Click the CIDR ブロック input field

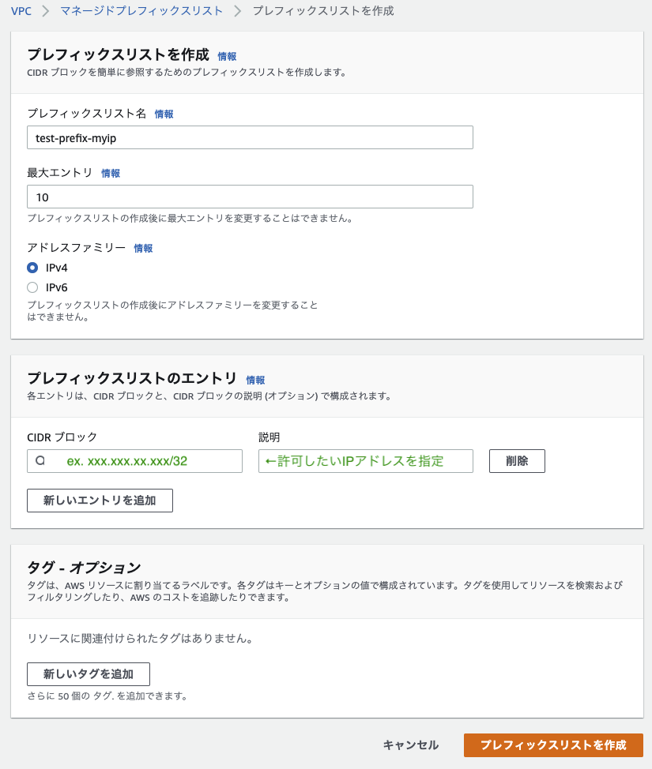pos(142,461)
